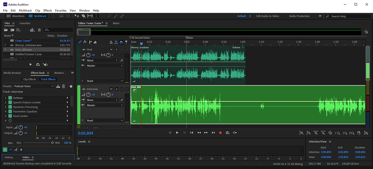Select the Radio Production workspace

point(299,16)
